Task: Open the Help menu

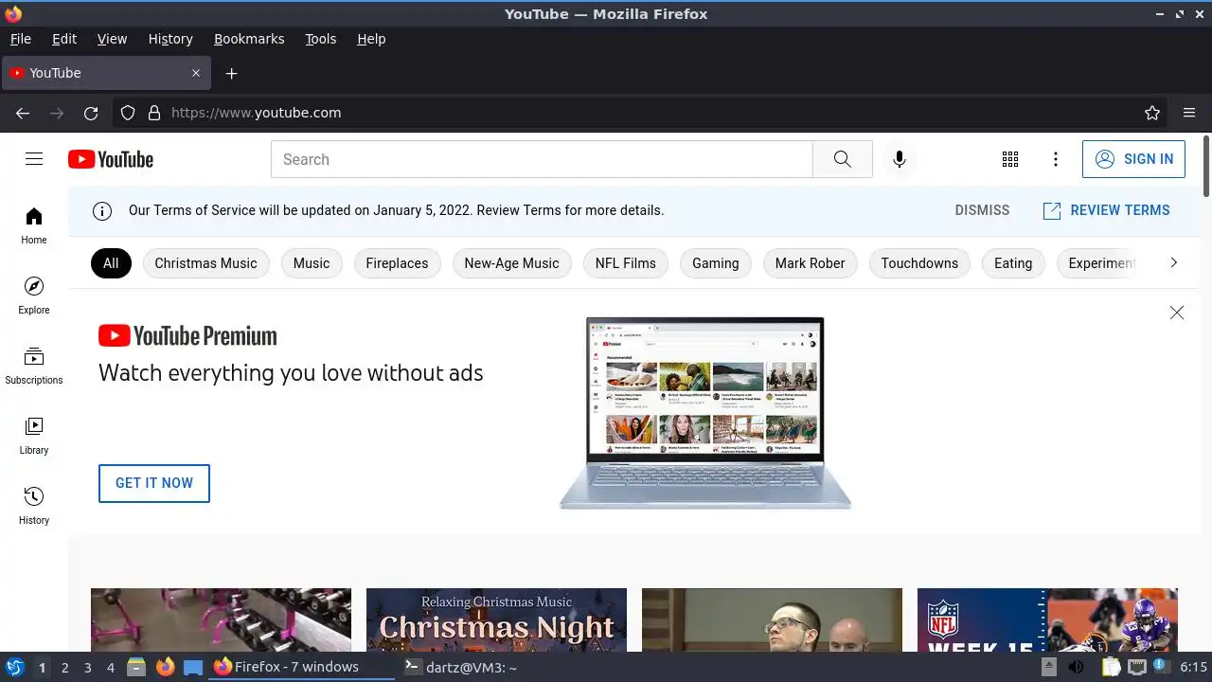Action: [x=371, y=39]
